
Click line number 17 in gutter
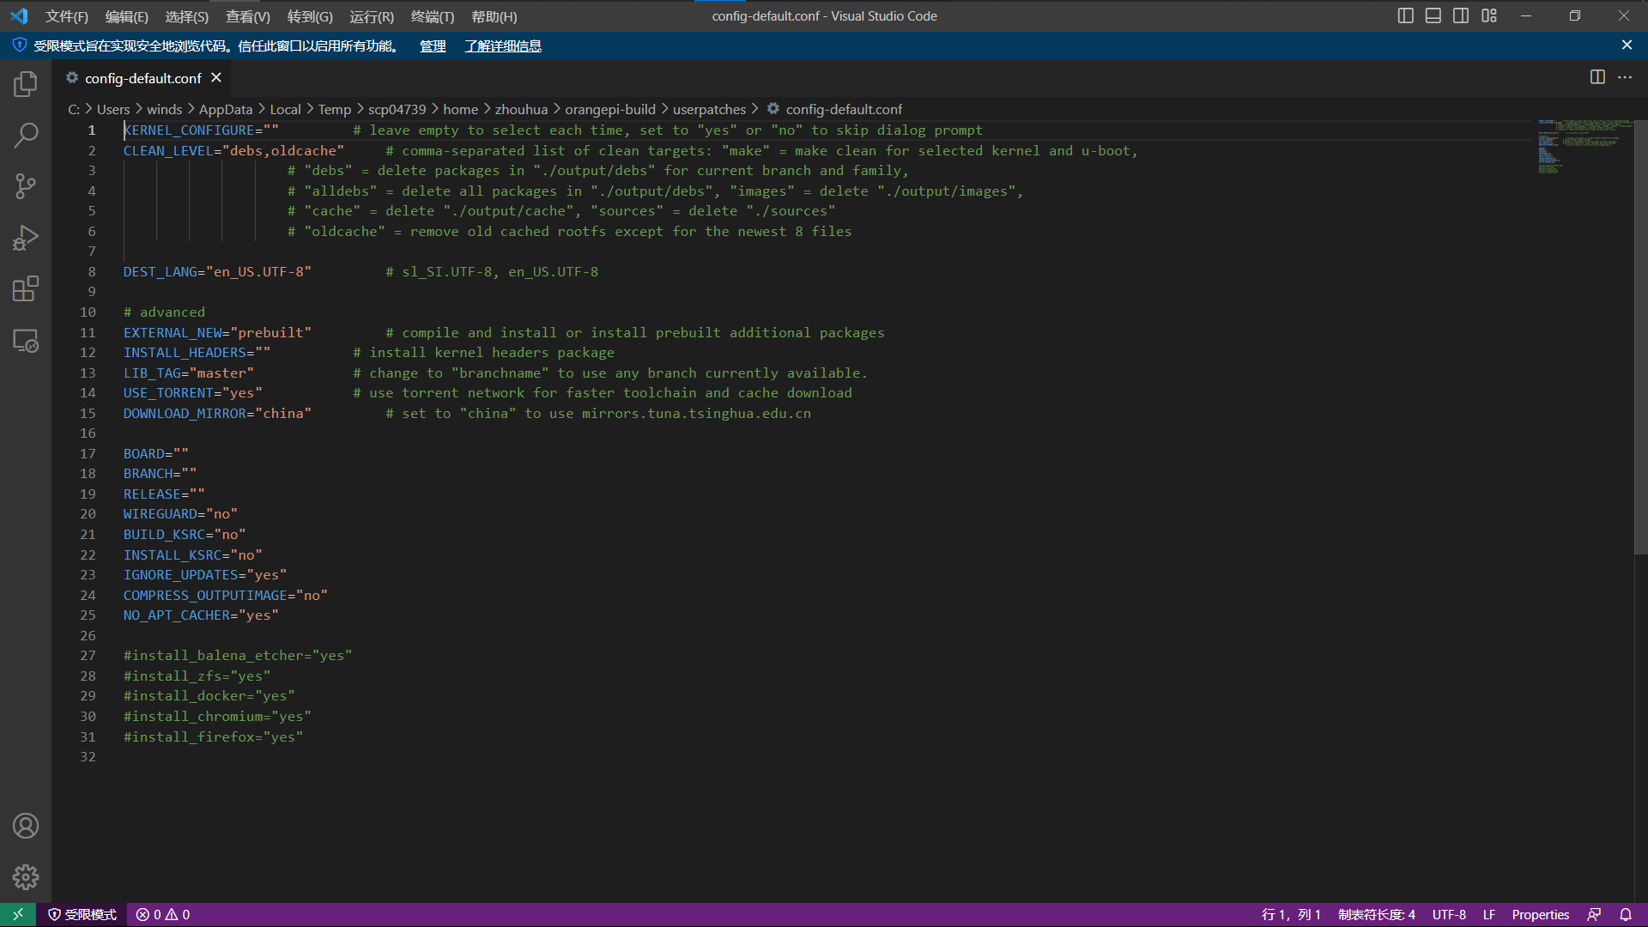pyautogui.click(x=88, y=453)
